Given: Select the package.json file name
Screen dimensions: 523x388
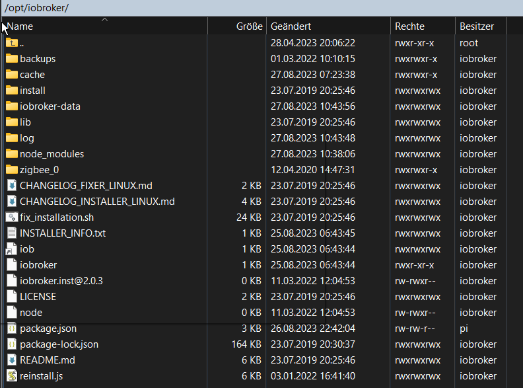Looking at the screenshot, I should tap(48, 329).
